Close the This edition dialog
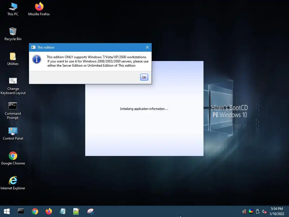This screenshot has height=217, width=289. click(x=147, y=47)
